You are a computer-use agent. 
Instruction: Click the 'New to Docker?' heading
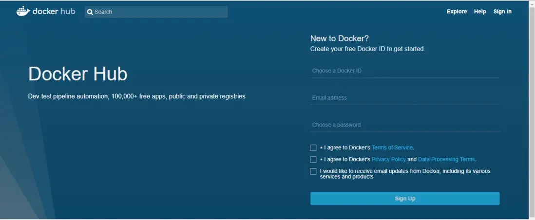tap(340, 38)
